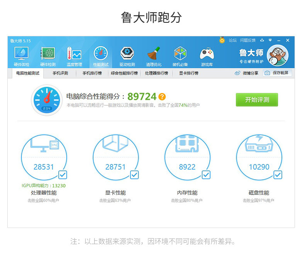This screenshot has height=265, width=305.
Task: Switch to 手机评测 tab
Action: [x=60, y=73]
